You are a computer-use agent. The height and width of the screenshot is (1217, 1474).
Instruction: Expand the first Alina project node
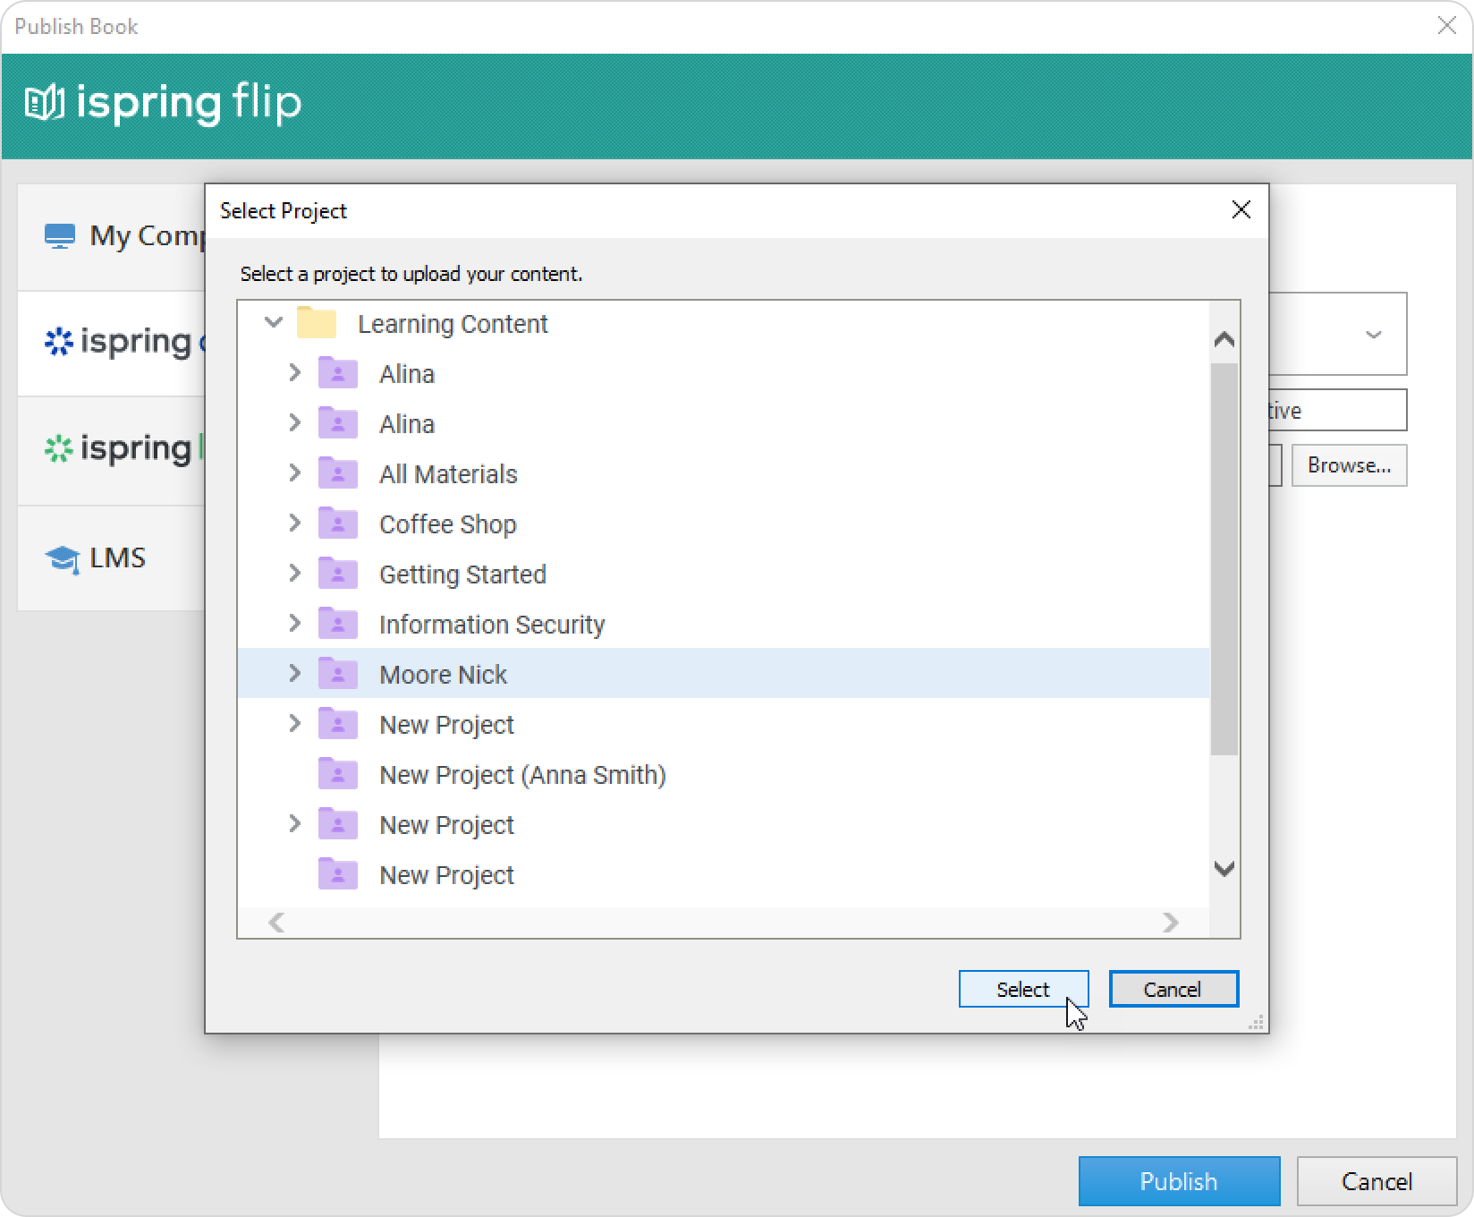coord(294,372)
